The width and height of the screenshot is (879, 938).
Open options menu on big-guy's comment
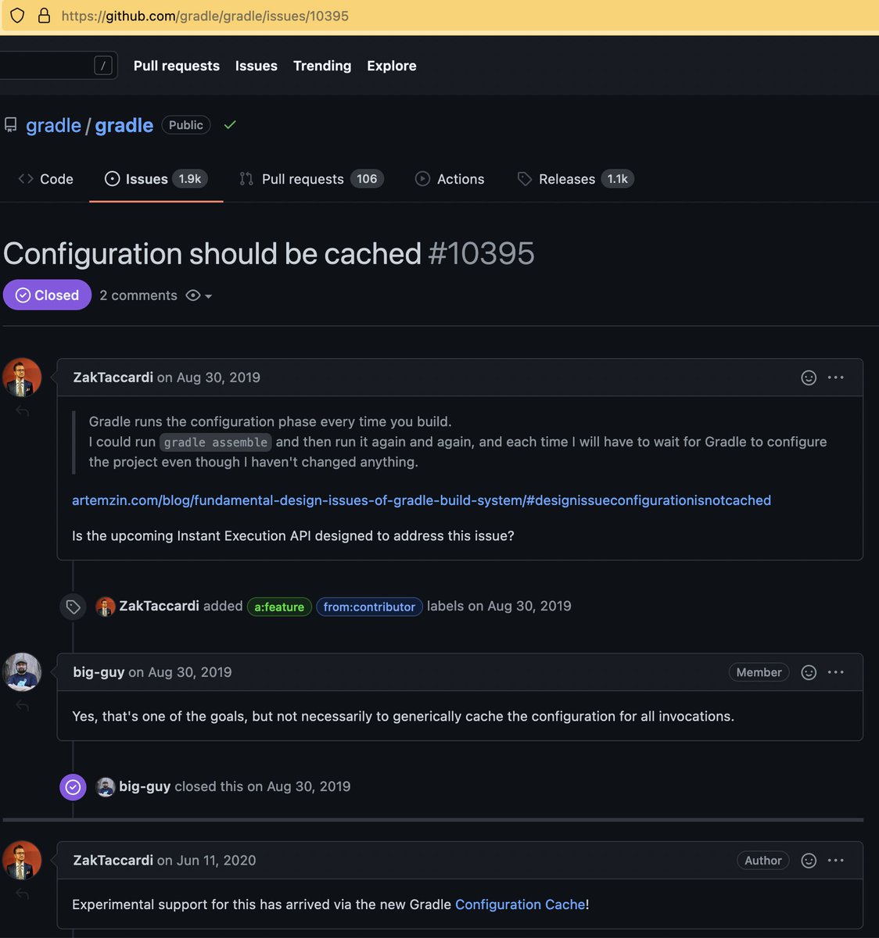(836, 672)
